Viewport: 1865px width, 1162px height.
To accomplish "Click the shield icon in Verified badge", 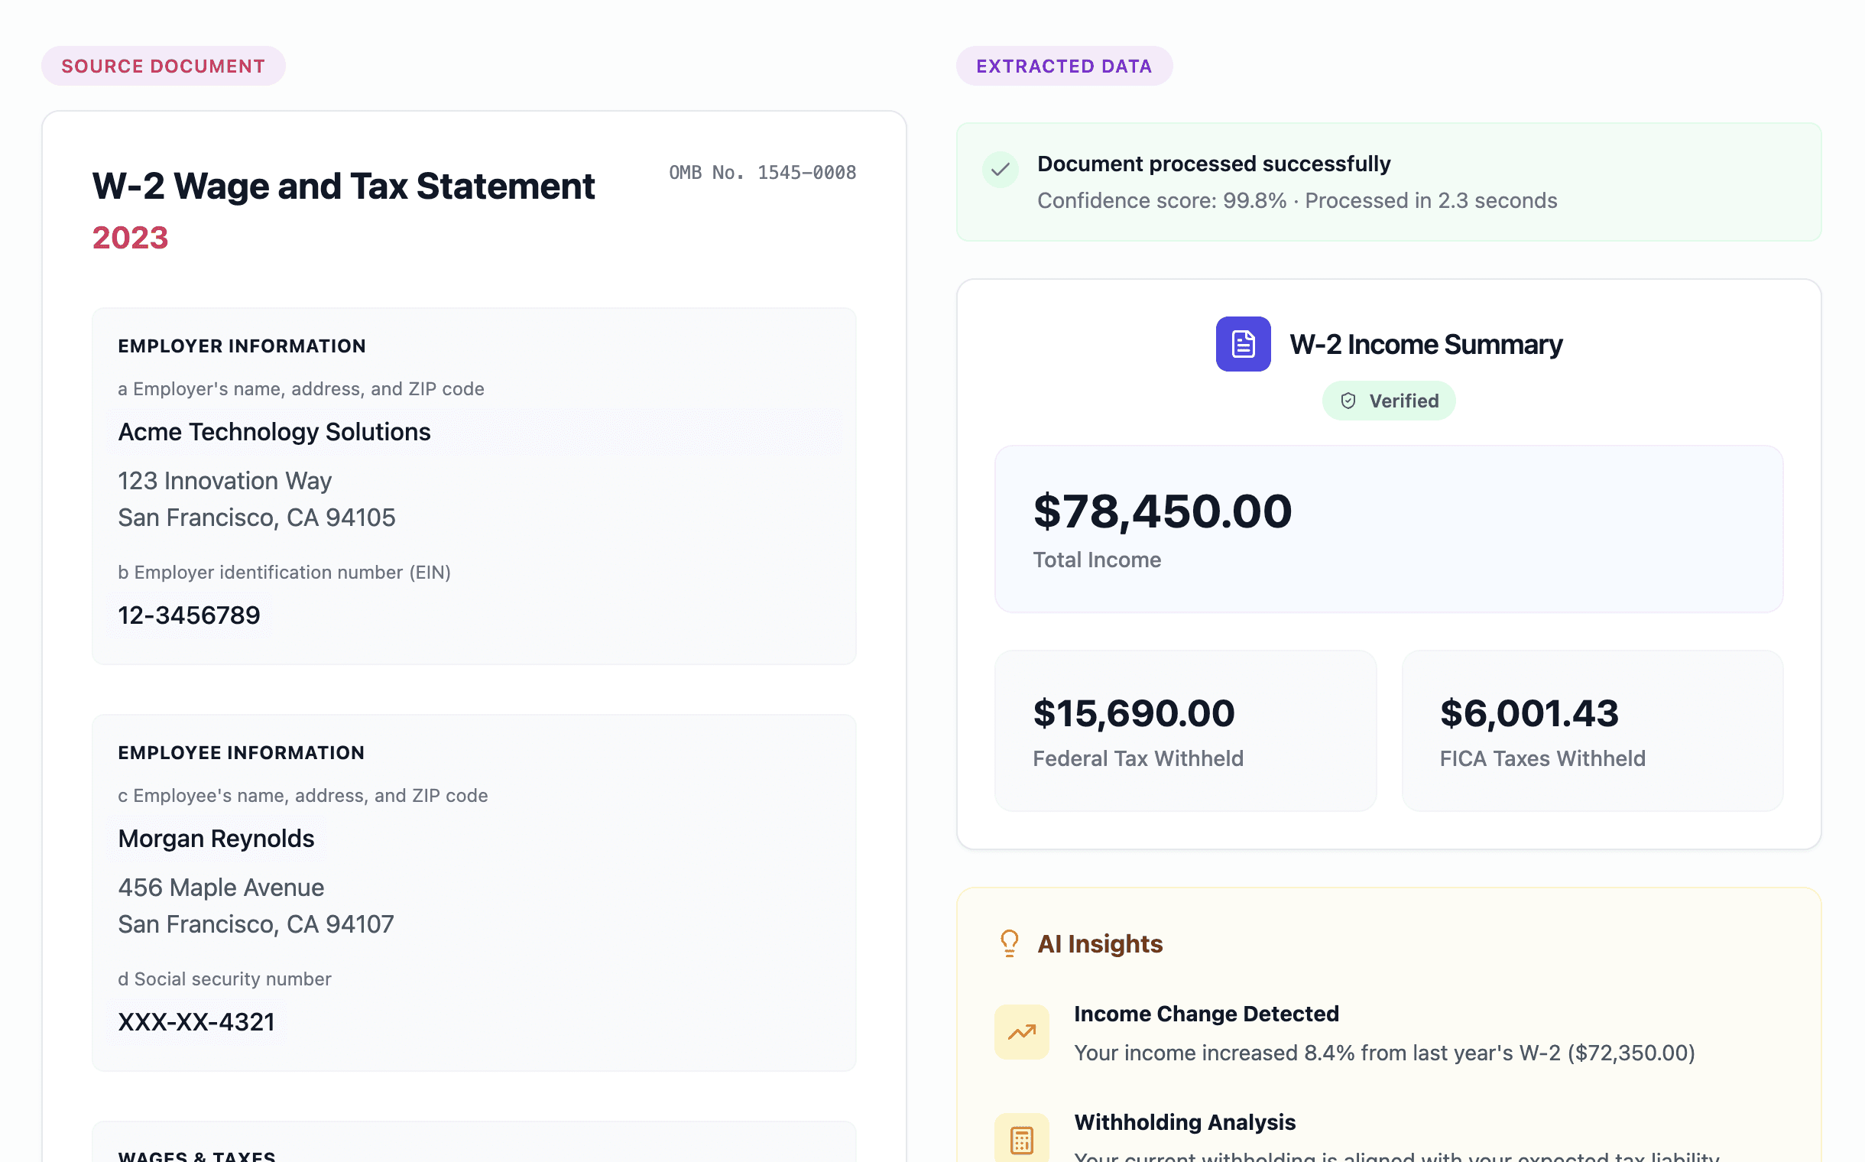I will pos(1348,401).
